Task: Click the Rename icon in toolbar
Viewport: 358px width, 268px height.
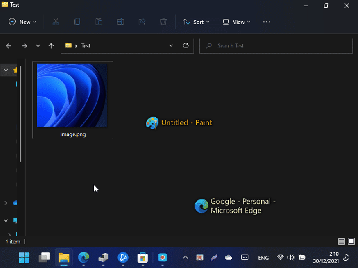Action: tap(120, 22)
